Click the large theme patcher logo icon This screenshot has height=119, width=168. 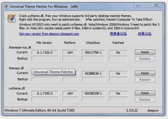(12, 18)
